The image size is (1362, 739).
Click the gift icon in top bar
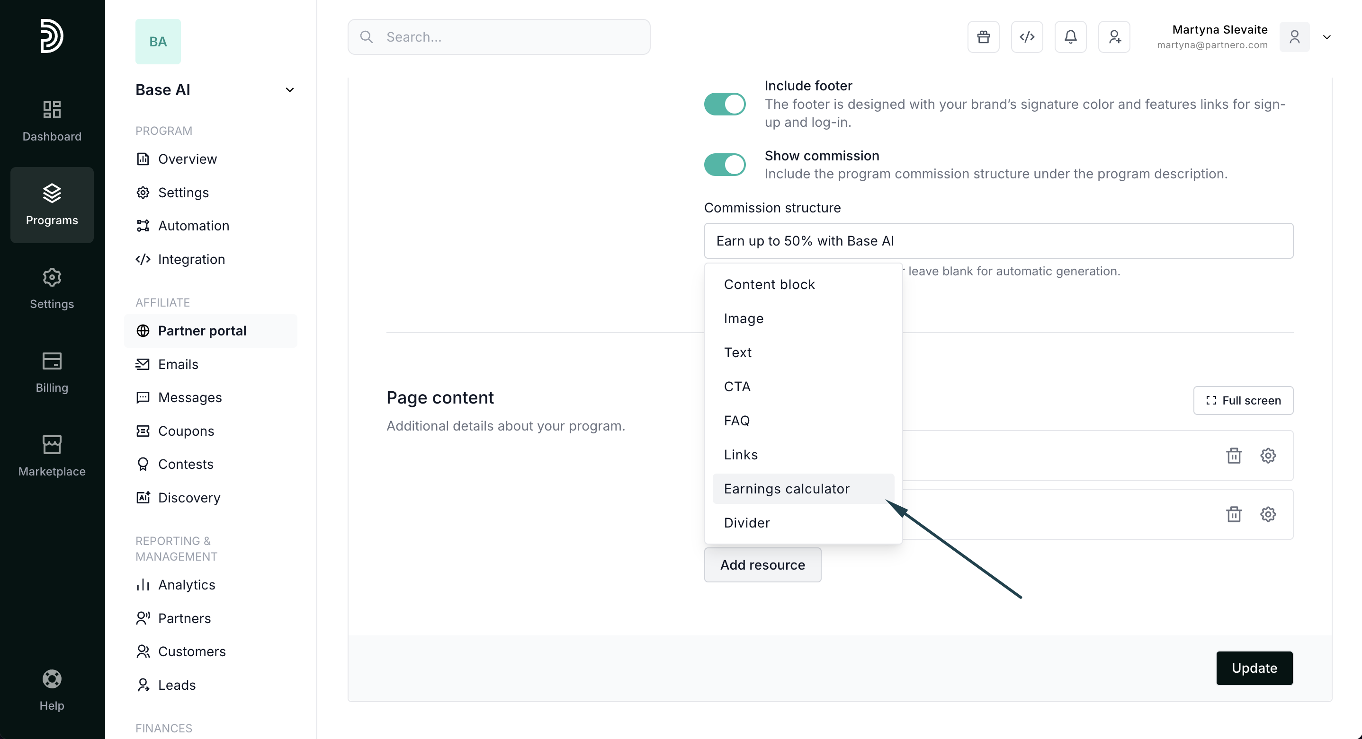coord(983,37)
